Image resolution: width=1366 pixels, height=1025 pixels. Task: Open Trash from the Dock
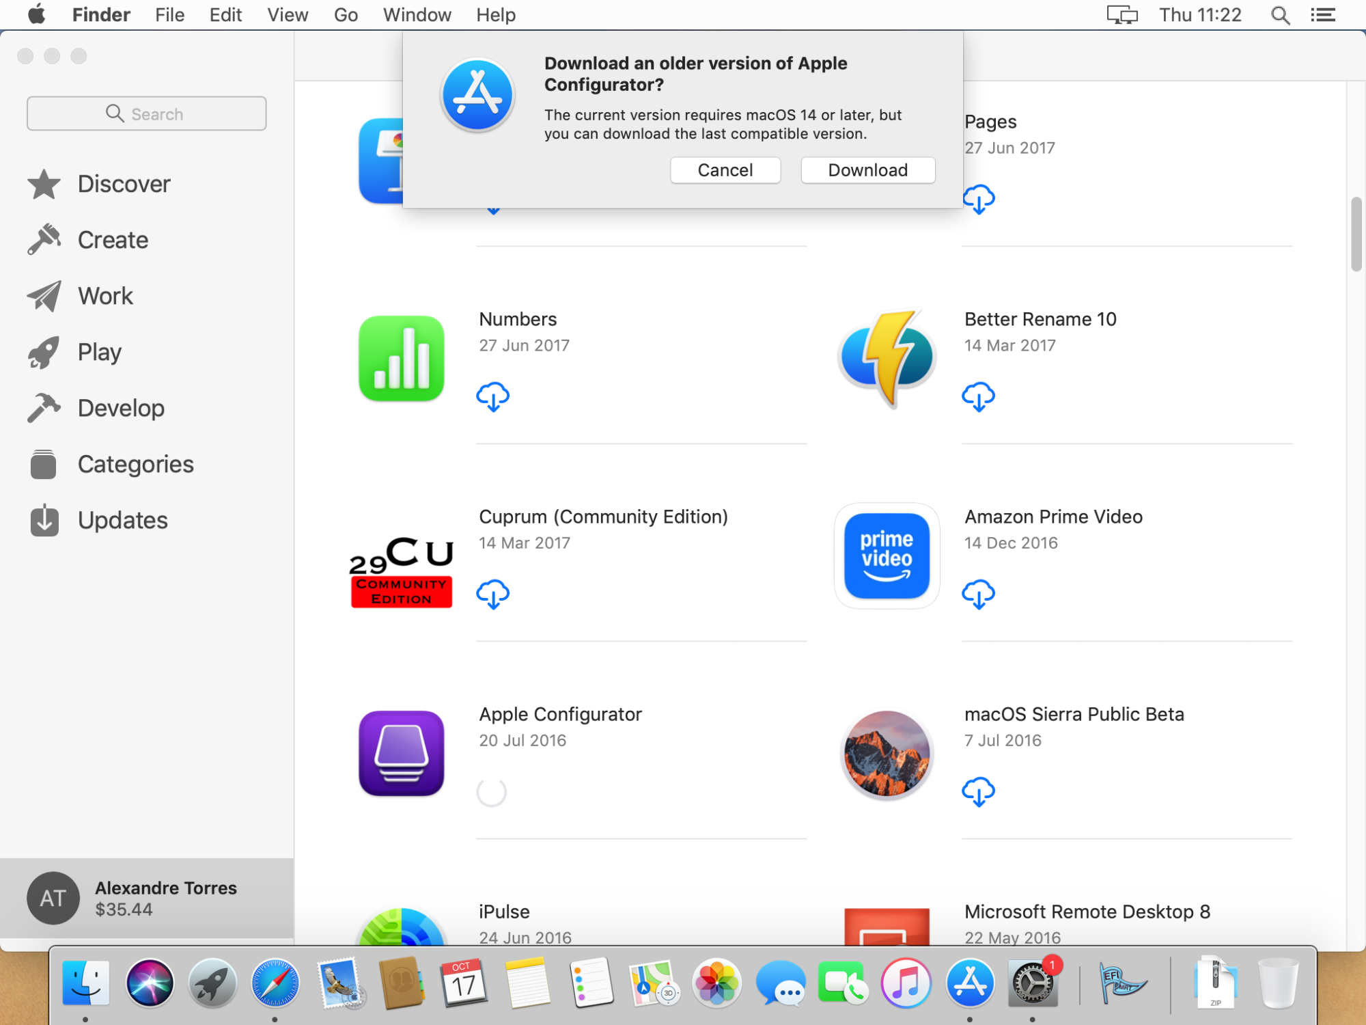click(1278, 983)
